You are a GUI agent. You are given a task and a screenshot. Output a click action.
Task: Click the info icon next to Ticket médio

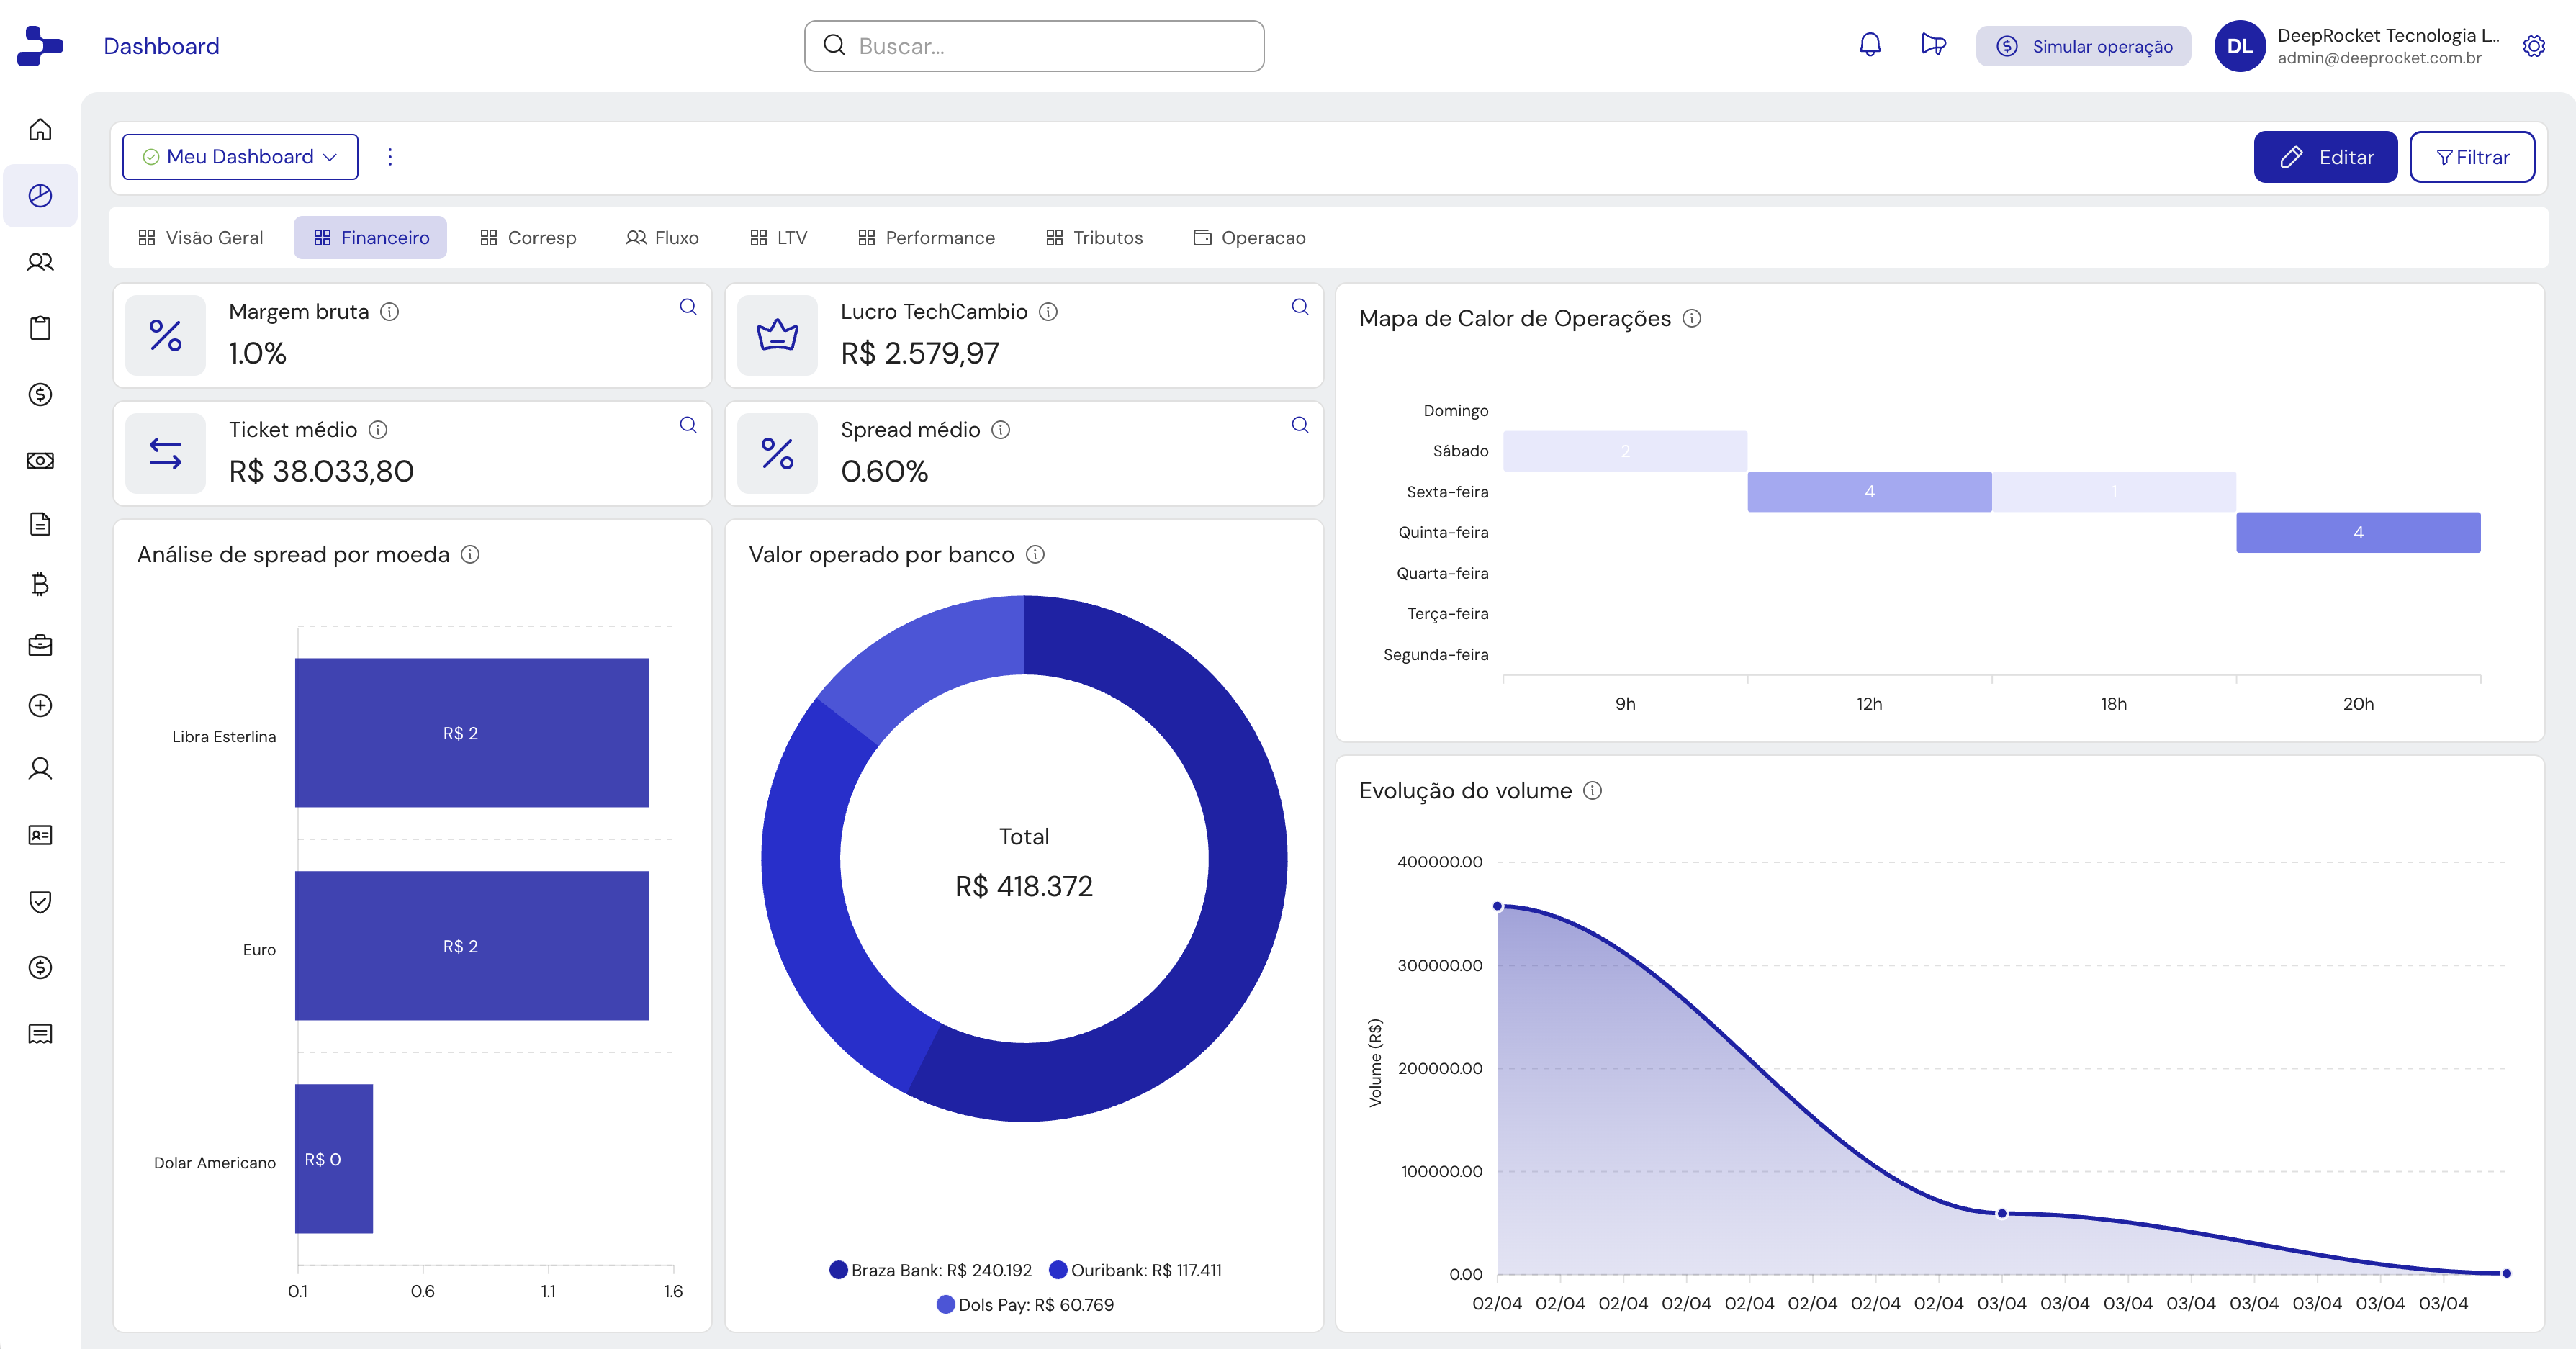[378, 430]
